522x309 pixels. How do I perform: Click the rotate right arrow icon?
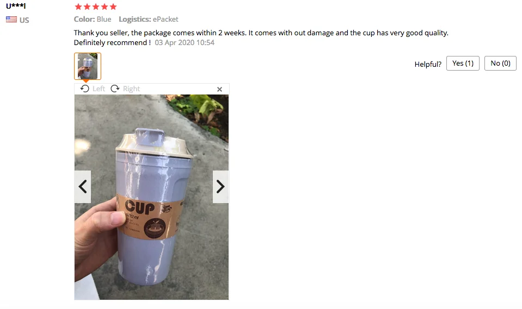pos(115,89)
